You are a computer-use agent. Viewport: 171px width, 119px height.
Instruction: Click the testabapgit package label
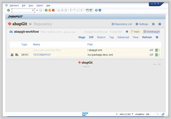151,32
